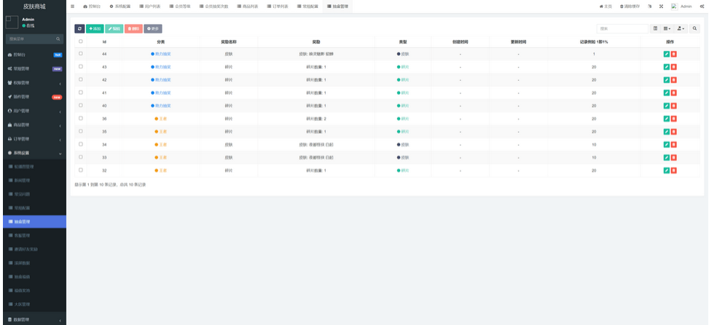Viewport: 709px width, 325px height.
Task: Click the sidebar collapse hamburger icon
Action: point(73,6)
